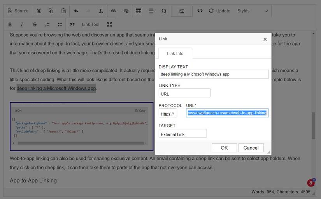This screenshot has width=321, height=199.
Task: Close the Link dialog with the X
Action: (265, 39)
